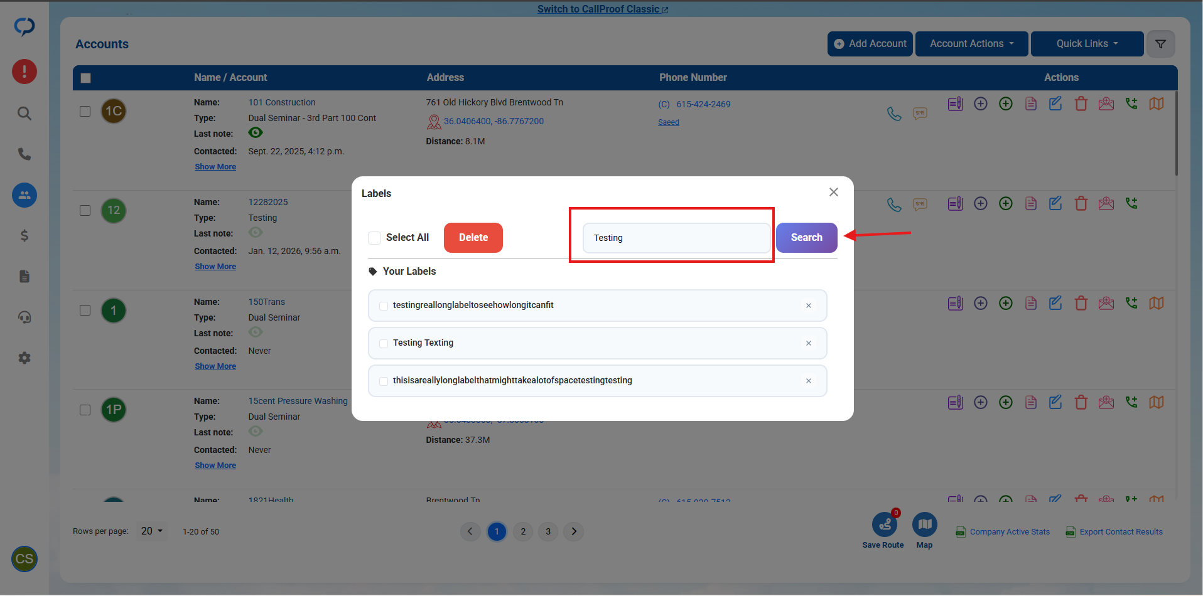The width and height of the screenshot is (1203, 596).
Task: Check the thisisareallylonglabel label checkbox
Action: pyautogui.click(x=384, y=381)
